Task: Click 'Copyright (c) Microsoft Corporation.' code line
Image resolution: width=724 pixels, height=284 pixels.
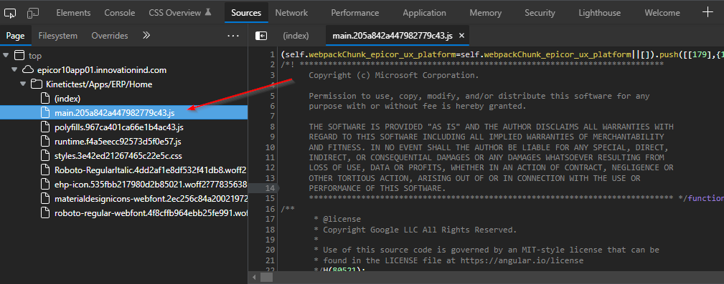Action: coord(394,75)
